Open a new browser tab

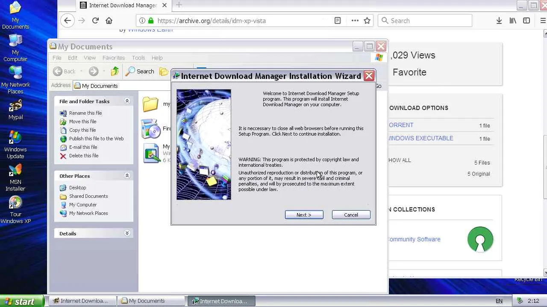point(179,5)
